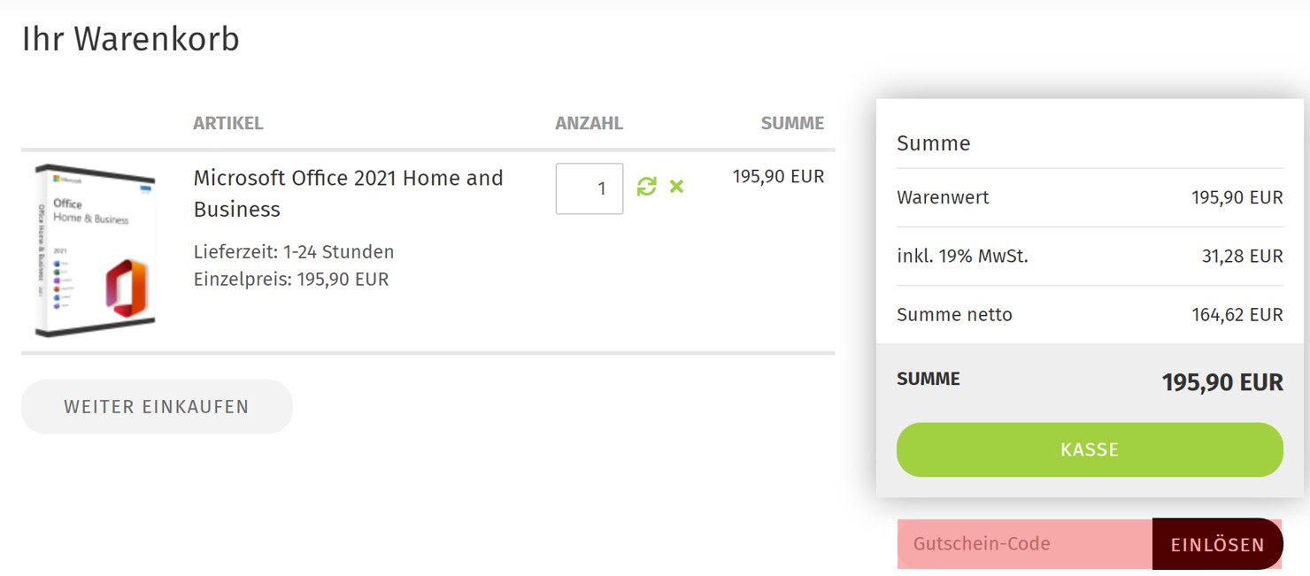Click the bold total 195,90 EUR amount
The width and height of the screenshot is (1310, 576).
tap(1221, 382)
